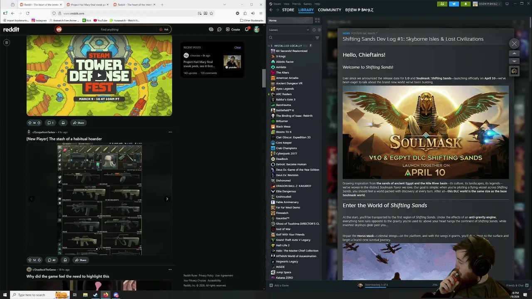Click Steam icon in Windows taskbar
Viewport: 532px width, 299px height.
pos(95,295)
